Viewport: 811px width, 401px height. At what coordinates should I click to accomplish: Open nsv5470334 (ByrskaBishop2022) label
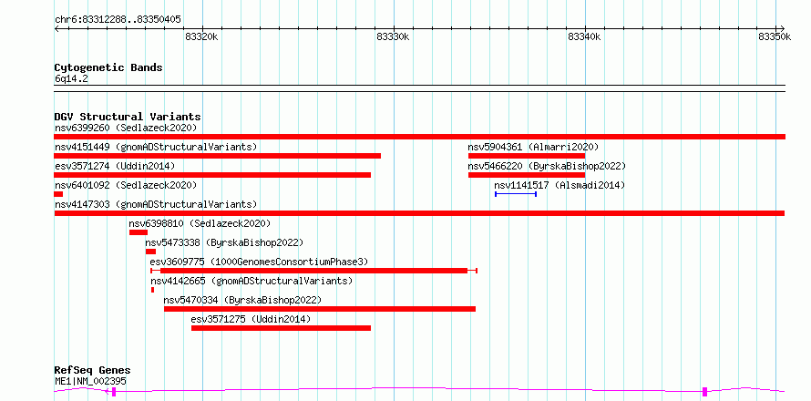[242, 300]
